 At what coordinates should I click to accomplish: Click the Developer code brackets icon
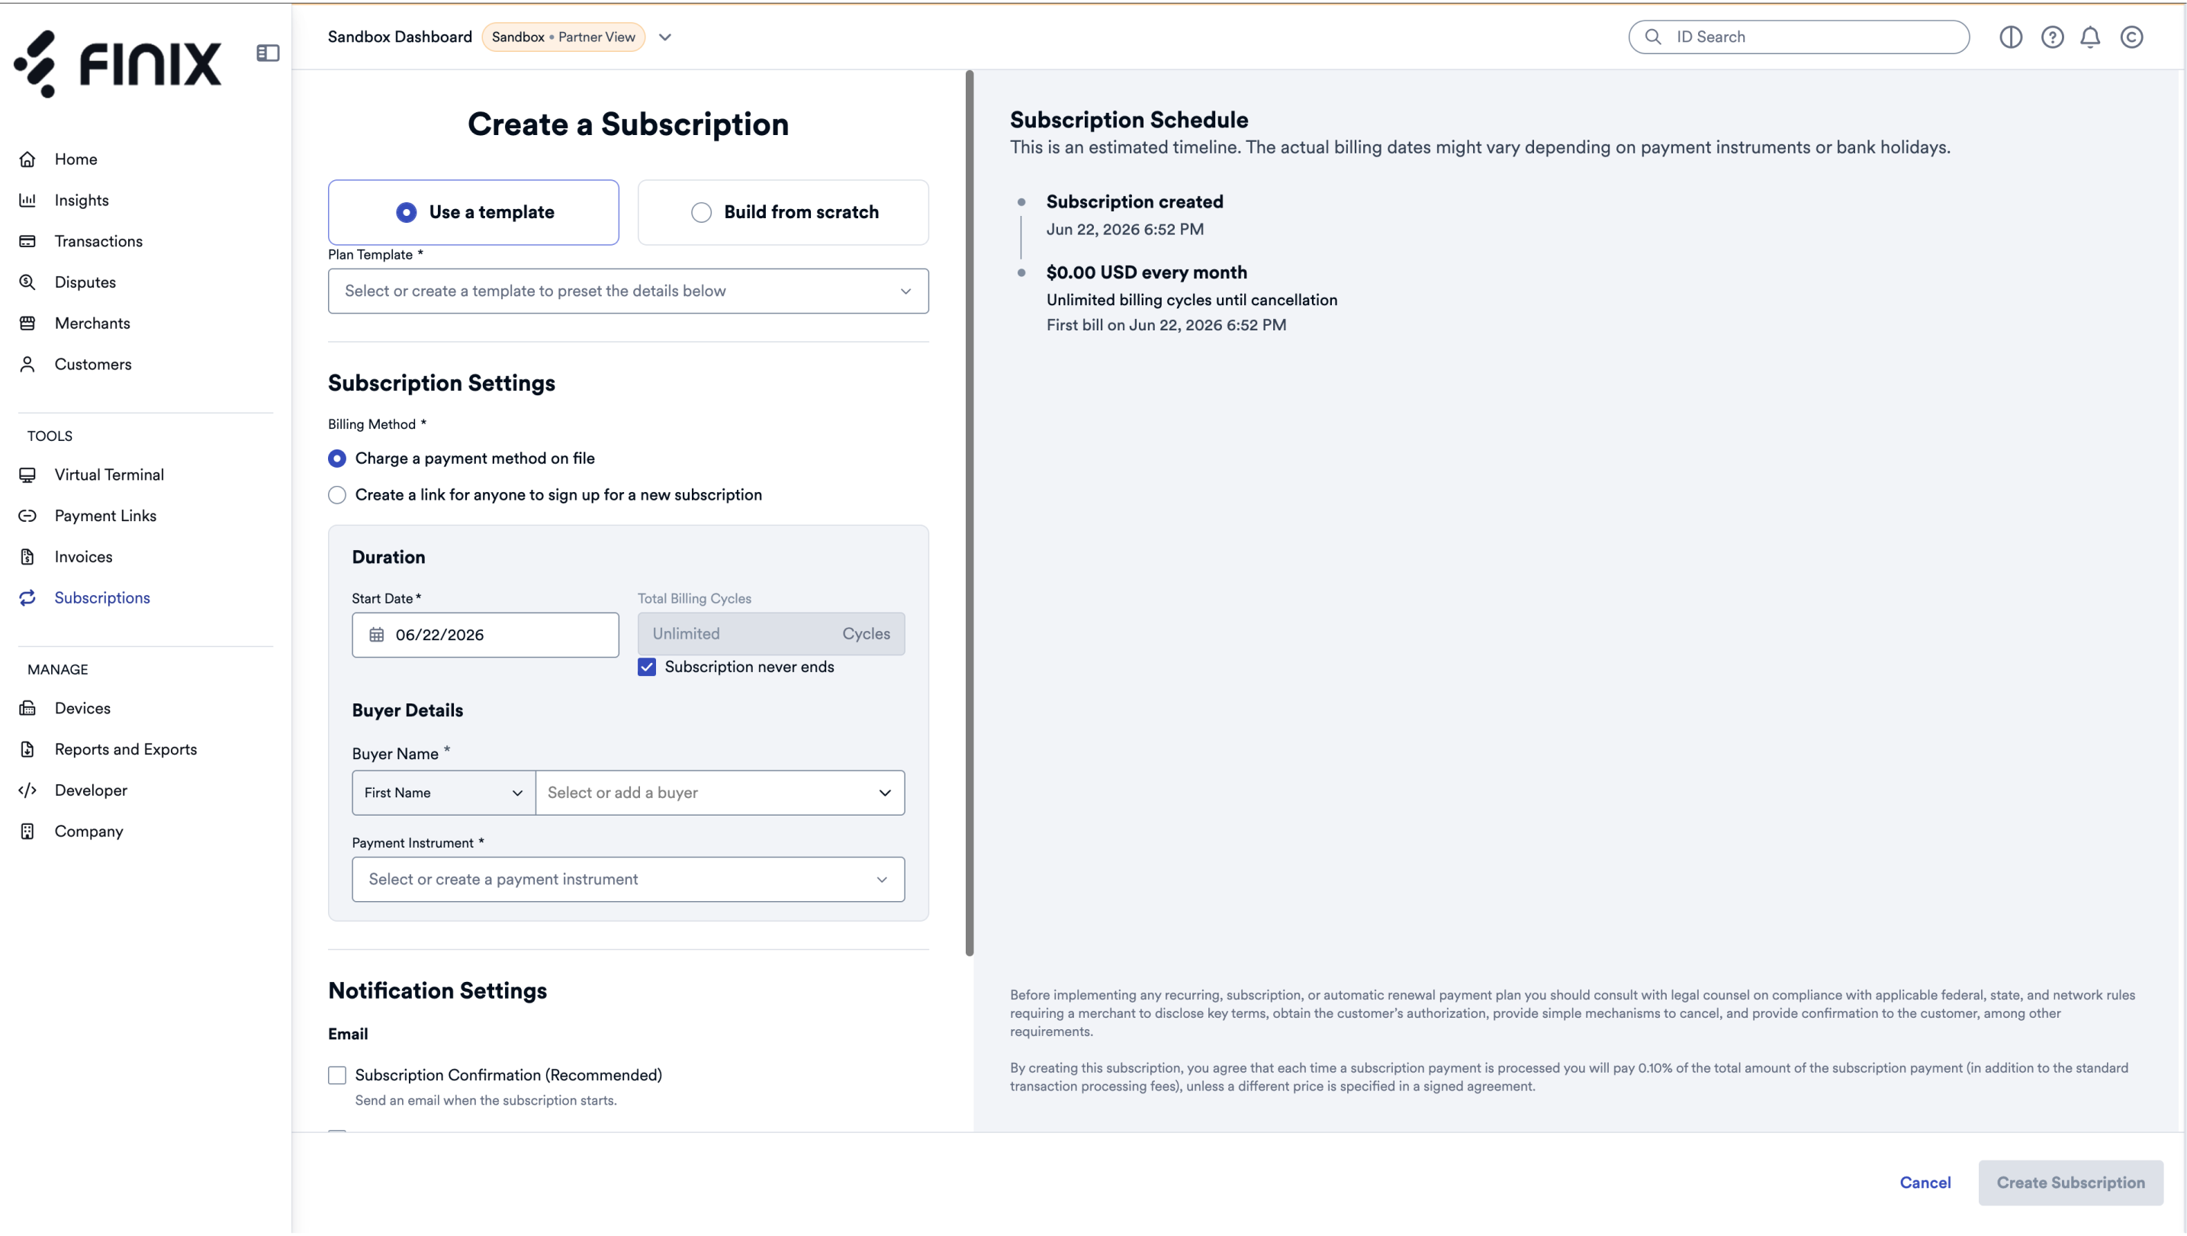point(27,790)
